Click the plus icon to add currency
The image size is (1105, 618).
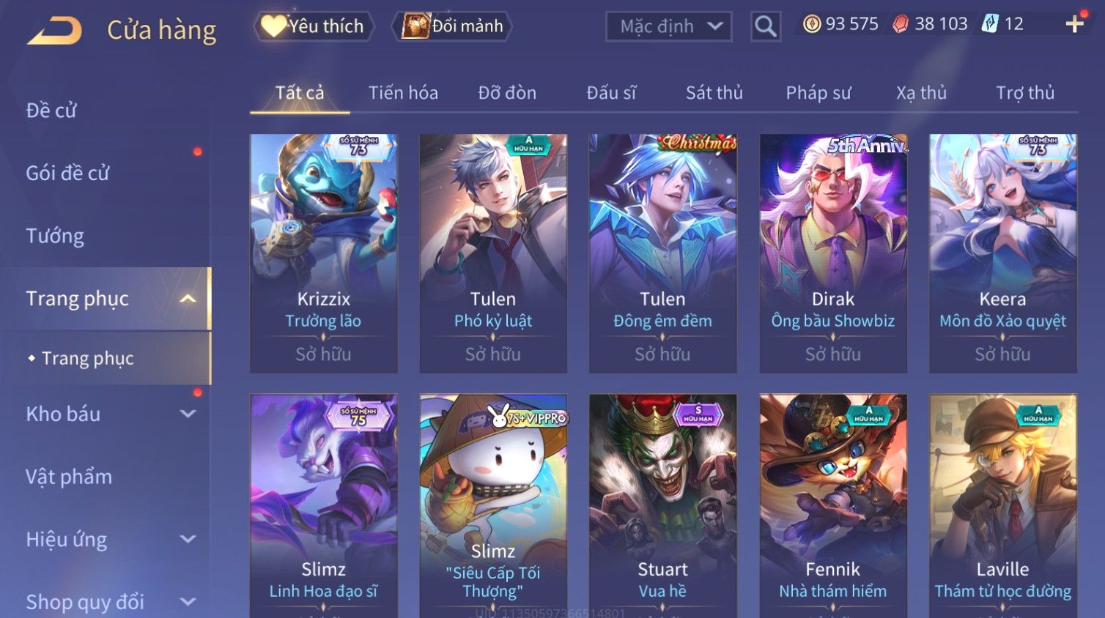1074,24
